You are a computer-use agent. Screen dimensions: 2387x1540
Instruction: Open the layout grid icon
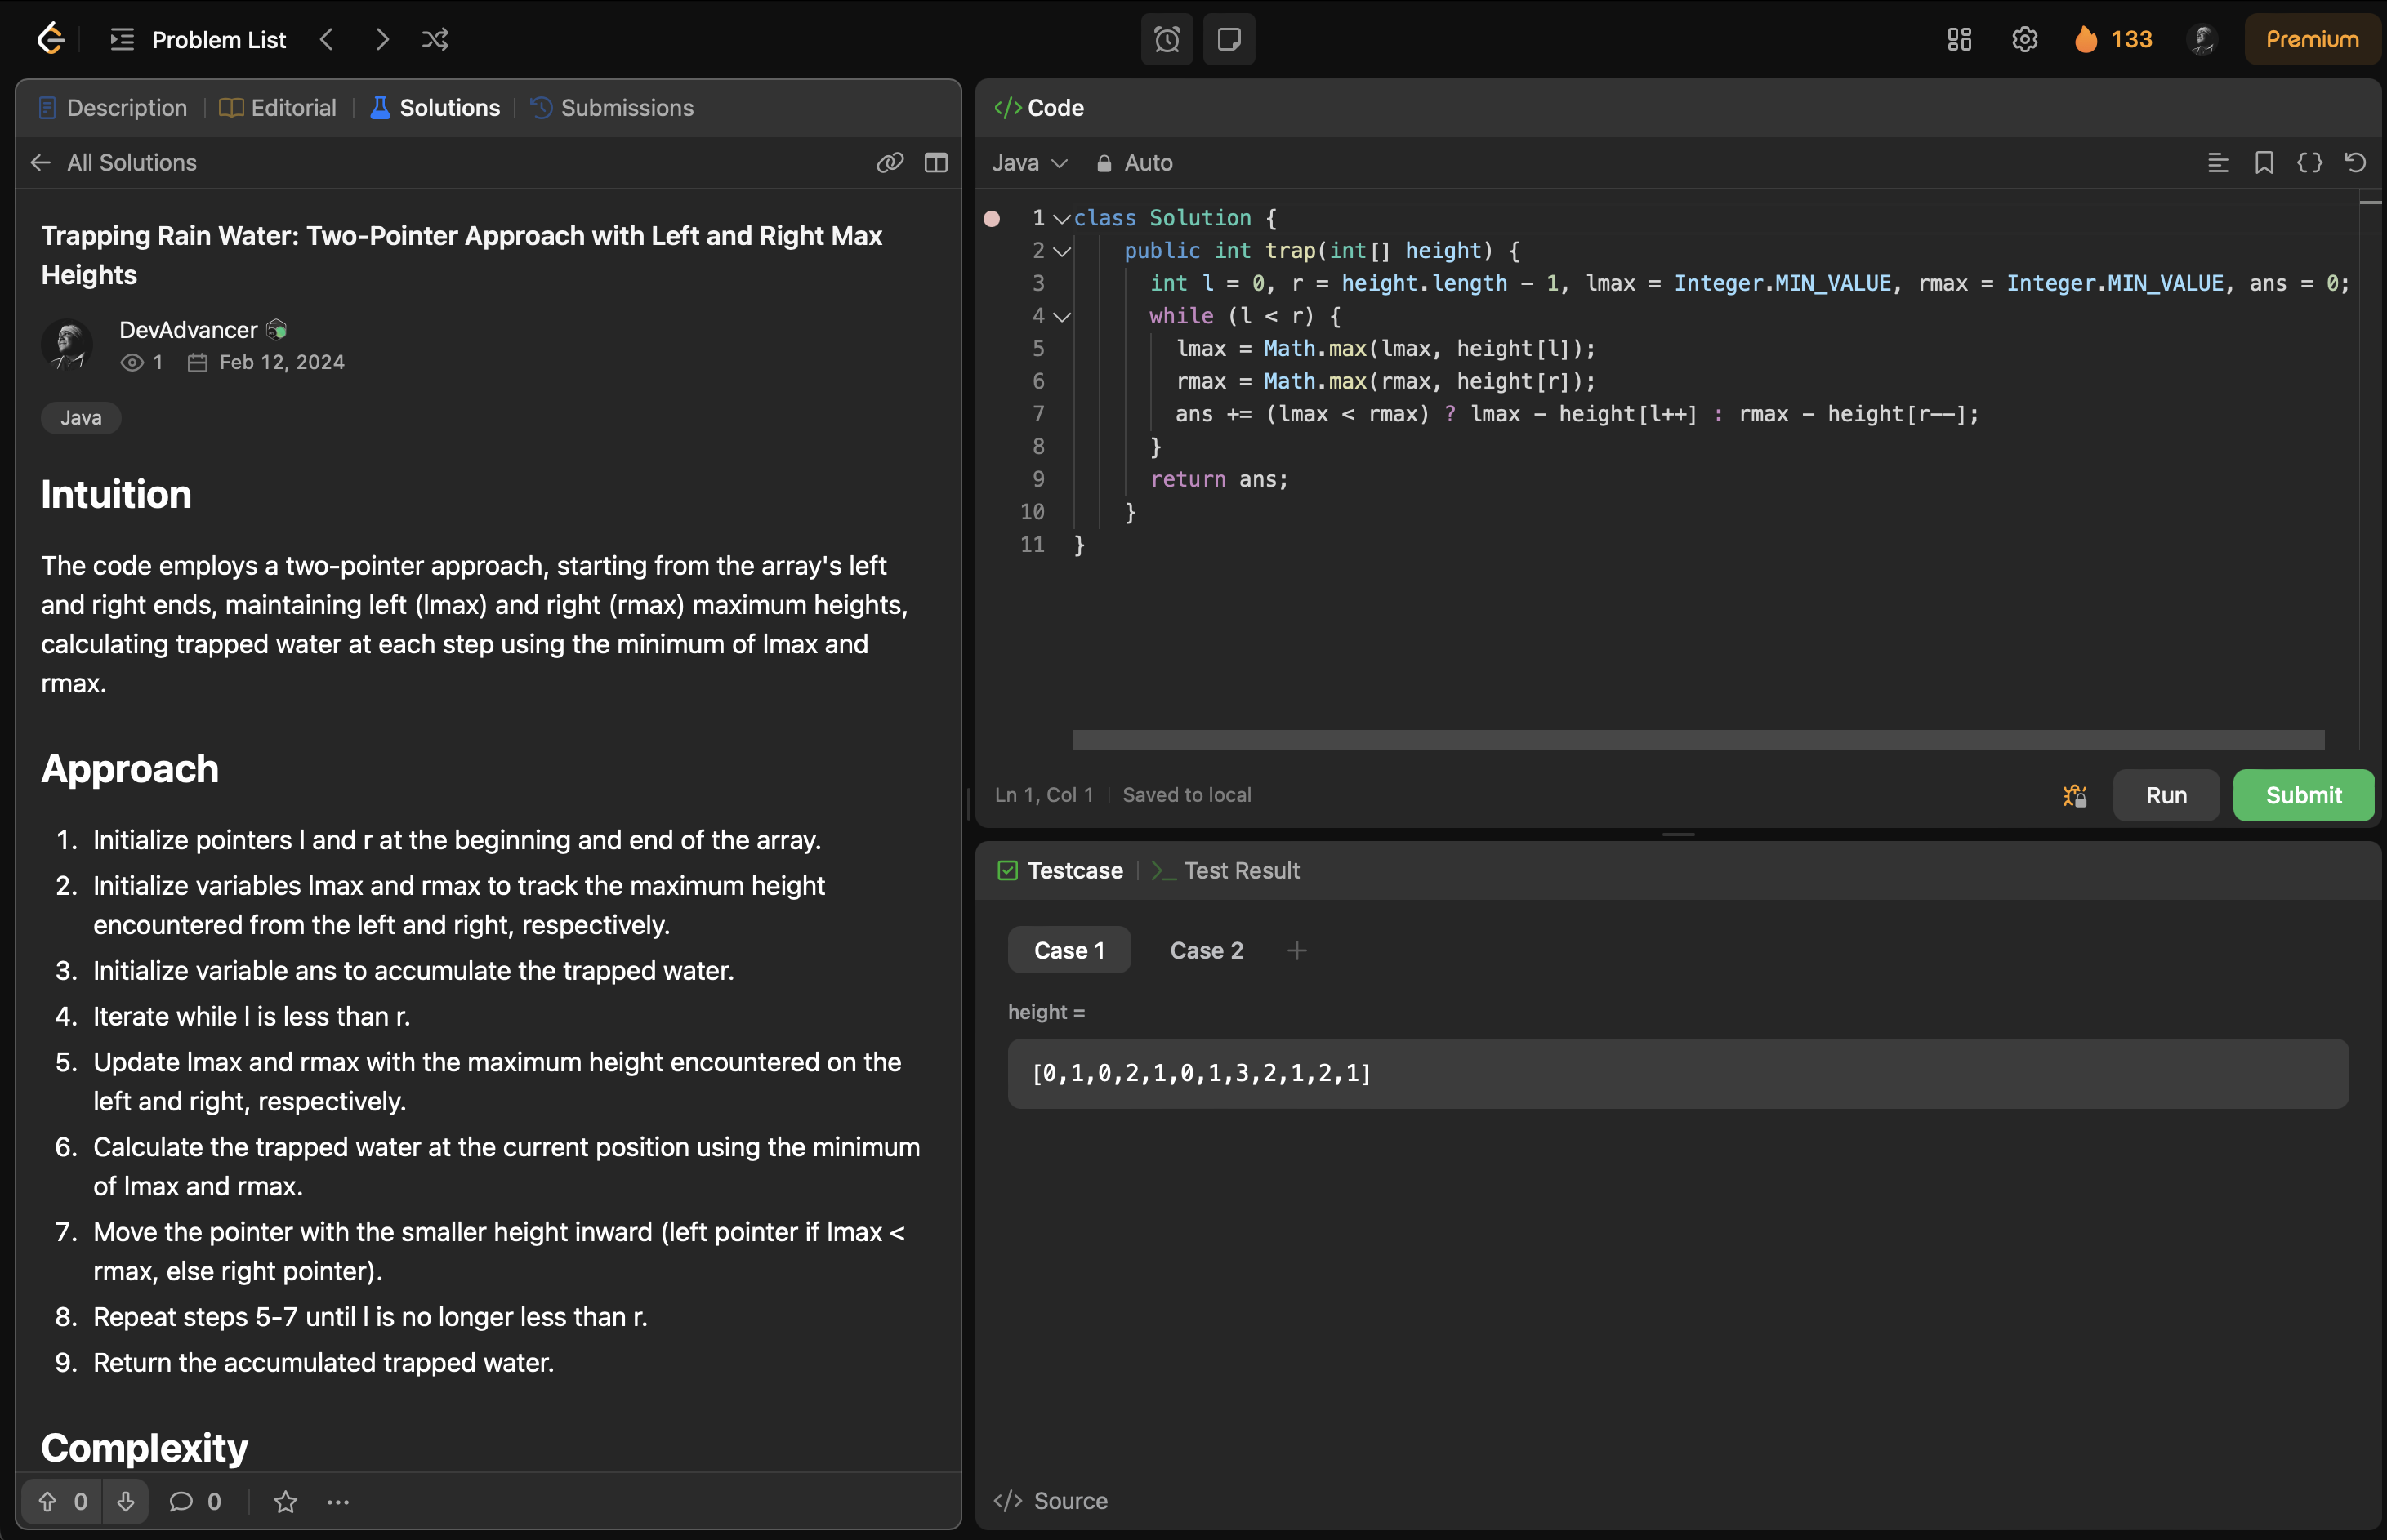click(x=1959, y=39)
